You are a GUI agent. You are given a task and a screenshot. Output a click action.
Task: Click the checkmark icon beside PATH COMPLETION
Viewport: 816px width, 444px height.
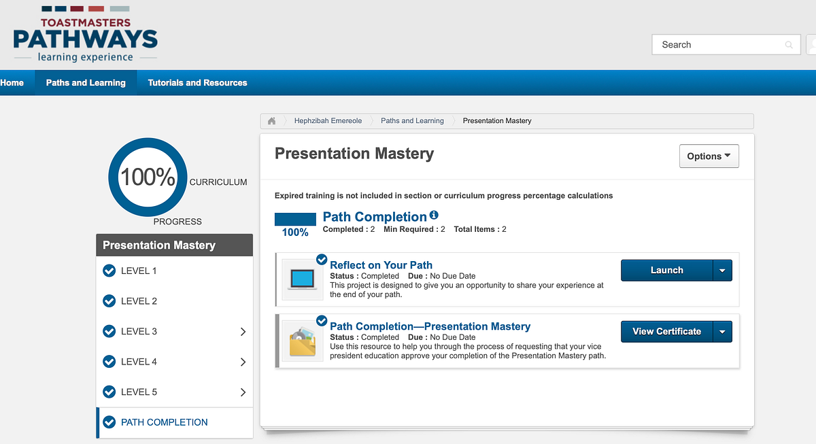click(109, 422)
